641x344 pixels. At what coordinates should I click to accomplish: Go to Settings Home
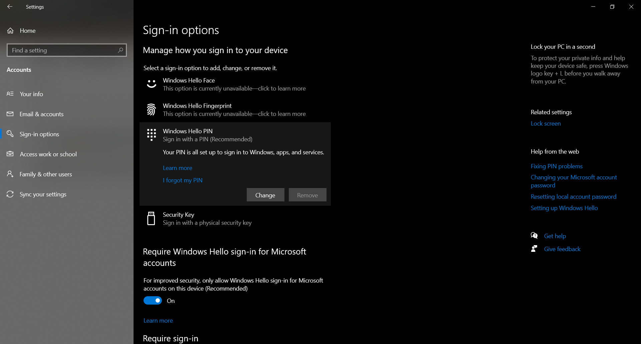(x=67, y=31)
